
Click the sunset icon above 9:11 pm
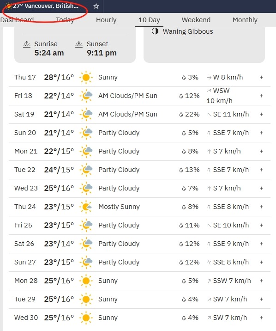coord(79,44)
